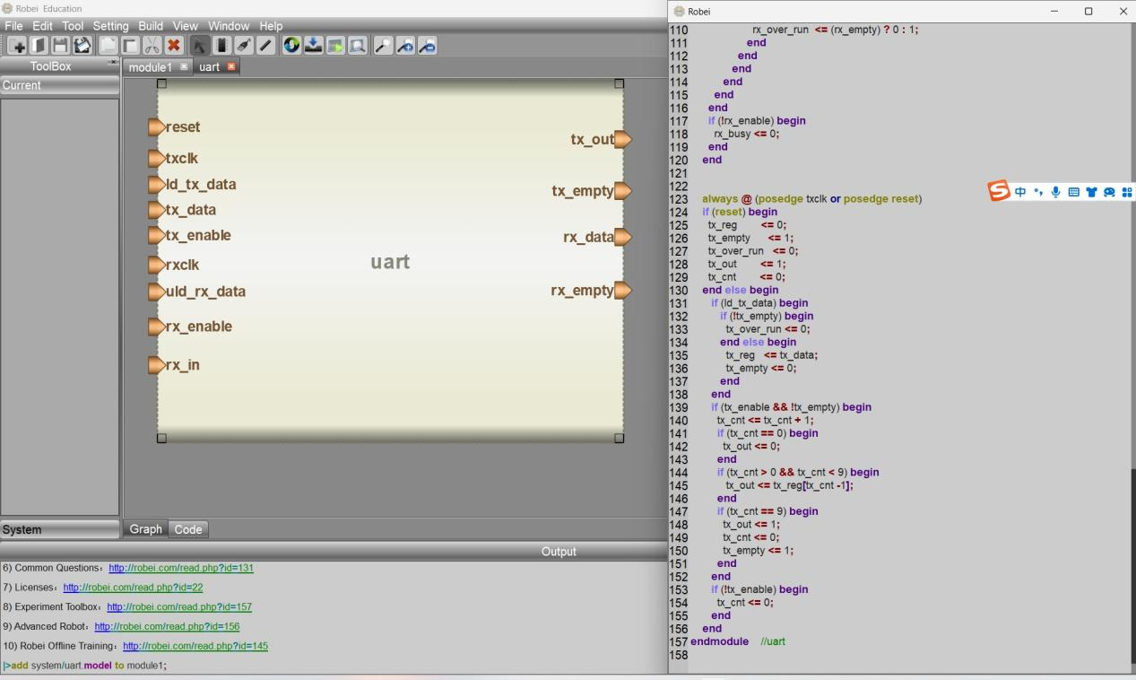Open the Common Questions link
The width and height of the screenshot is (1136, 680).
coord(181,568)
